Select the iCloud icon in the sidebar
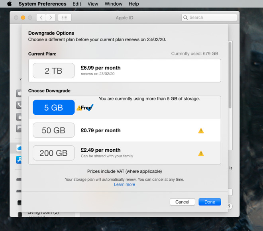The width and height of the screenshot is (263, 231). (x=19, y=148)
